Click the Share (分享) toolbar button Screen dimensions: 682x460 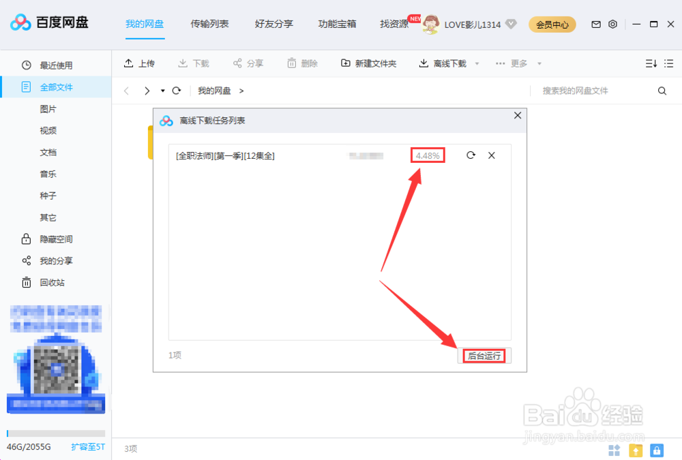pos(248,63)
